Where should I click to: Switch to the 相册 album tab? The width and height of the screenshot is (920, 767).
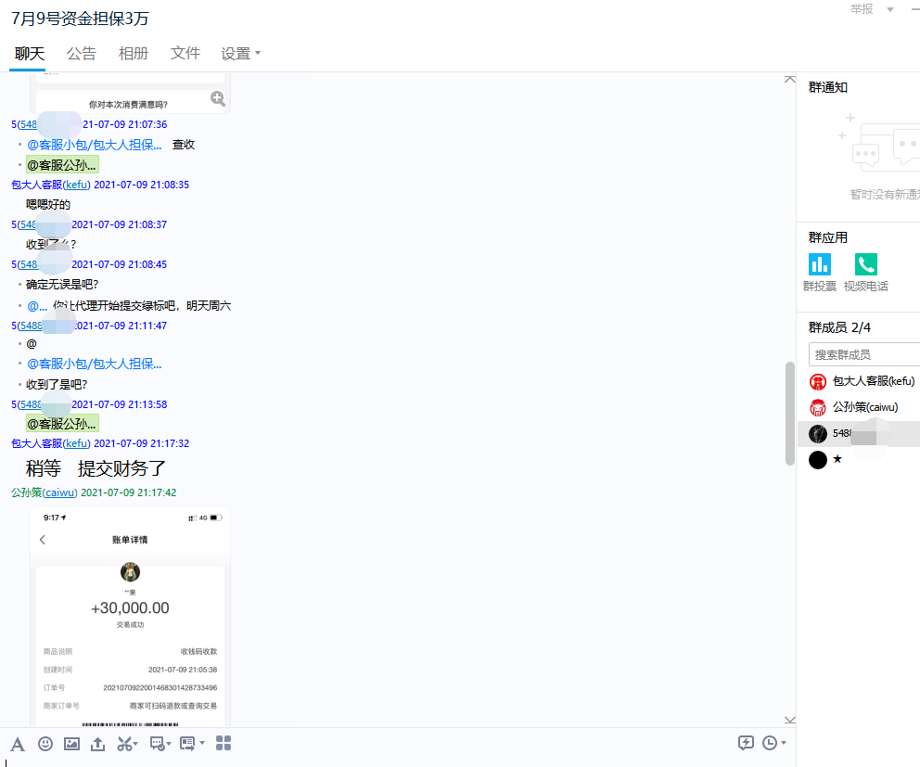click(x=134, y=54)
